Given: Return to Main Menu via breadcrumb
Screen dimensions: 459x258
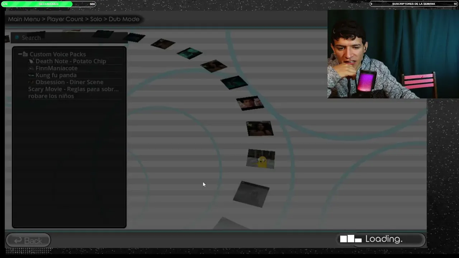Looking at the screenshot, I should tap(24, 19).
